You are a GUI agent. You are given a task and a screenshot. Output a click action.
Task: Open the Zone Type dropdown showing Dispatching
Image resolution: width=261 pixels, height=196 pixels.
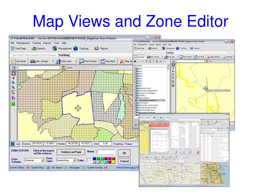(x=74, y=160)
